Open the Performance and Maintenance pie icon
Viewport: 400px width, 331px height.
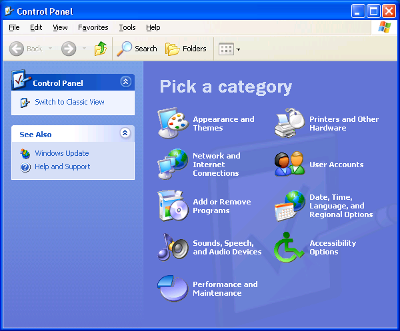(173, 288)
